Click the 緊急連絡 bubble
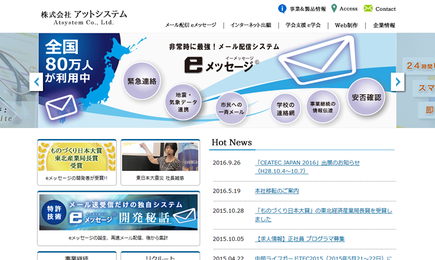This screenshot has height=260, width=435. pyautogui.click(x=142, y=81)
